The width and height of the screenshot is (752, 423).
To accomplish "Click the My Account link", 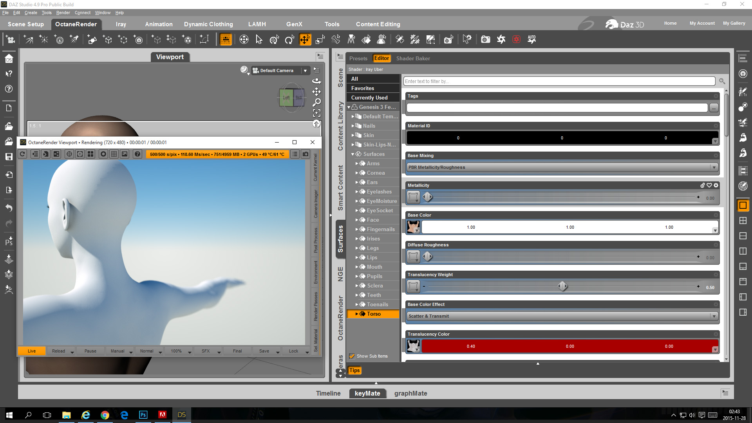I will pyautogui.click(x=702, y=23).
